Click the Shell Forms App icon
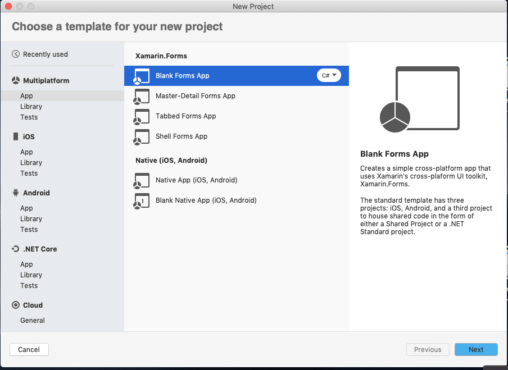This screenshot has height=370, width=508. [141, 136]
